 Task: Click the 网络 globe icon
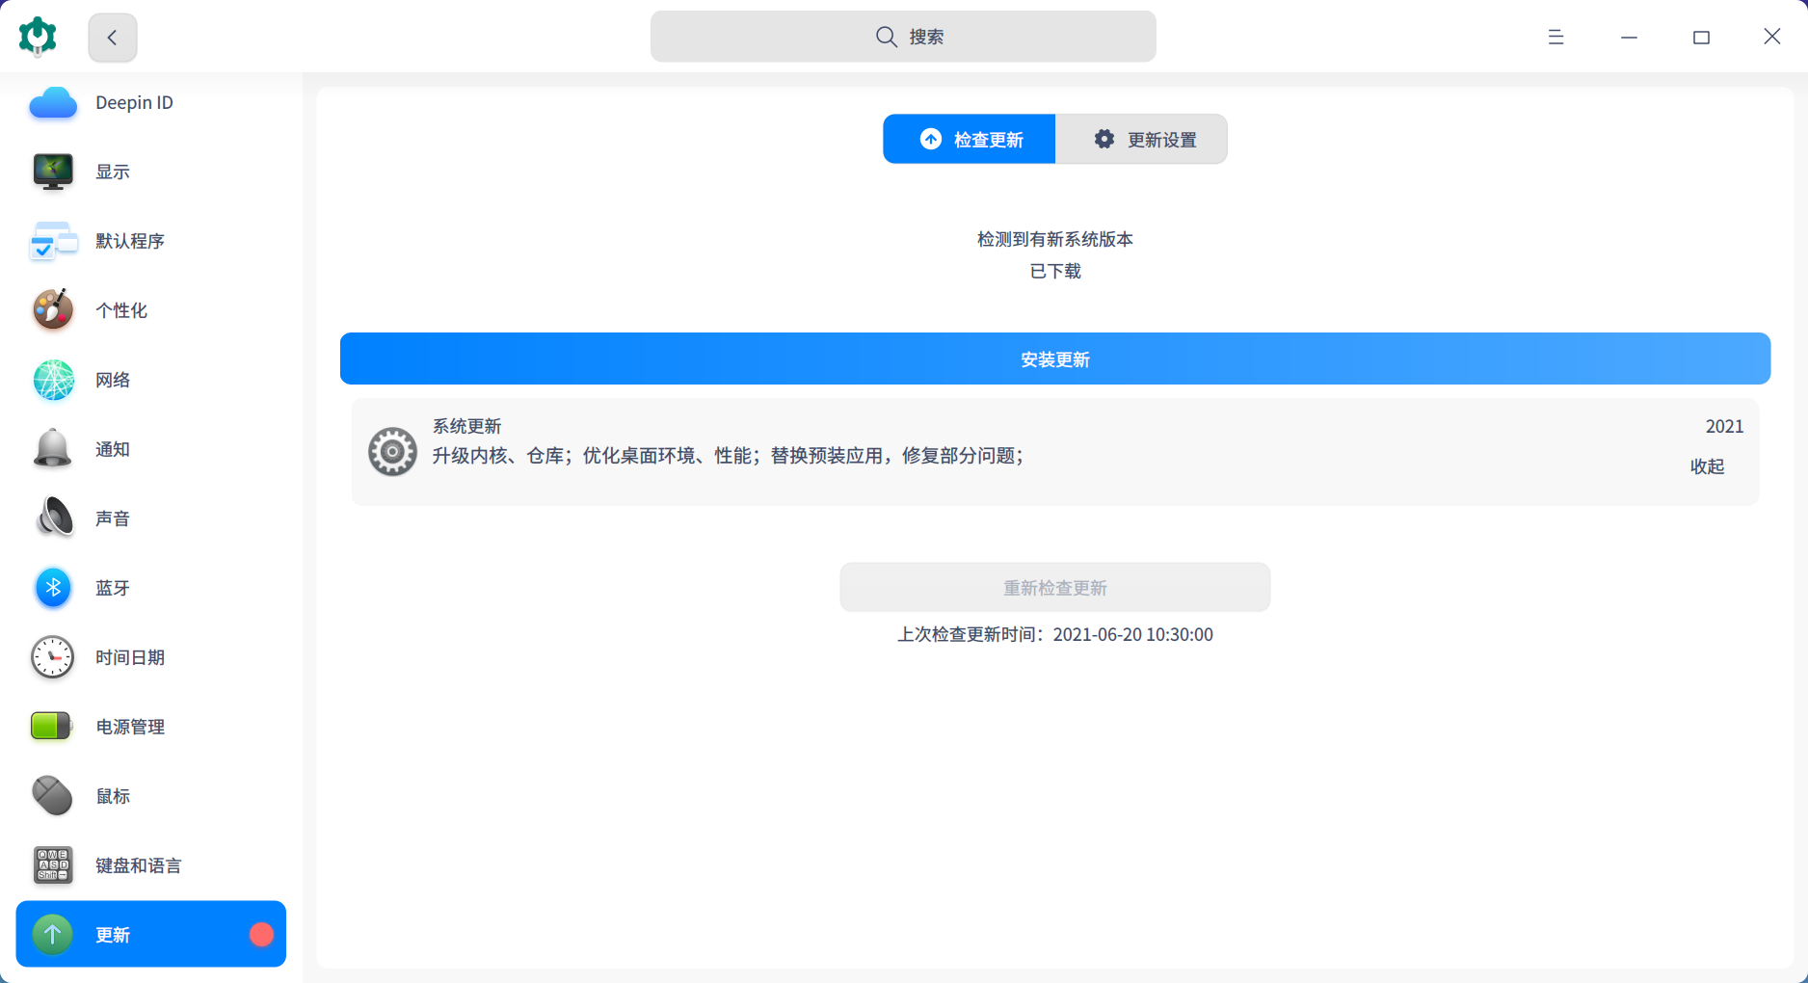[53, 380]
